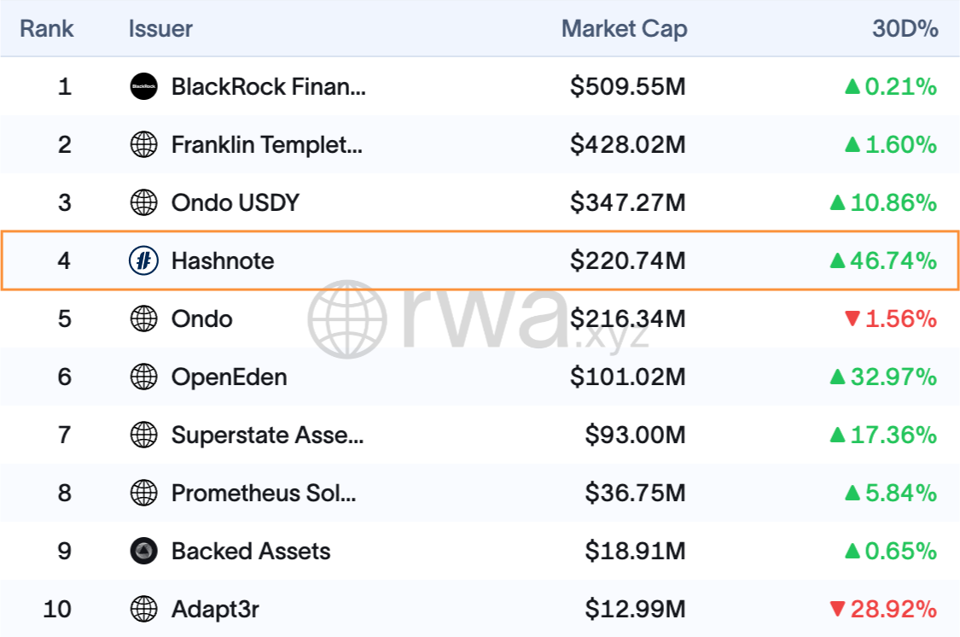Sort the table by Market Cap column
The image size is (960, 637).
click(624, 28)
